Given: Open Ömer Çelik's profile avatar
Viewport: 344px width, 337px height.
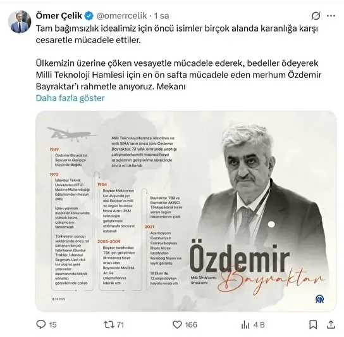Looking at the screenshot, I should coord(20,22).
